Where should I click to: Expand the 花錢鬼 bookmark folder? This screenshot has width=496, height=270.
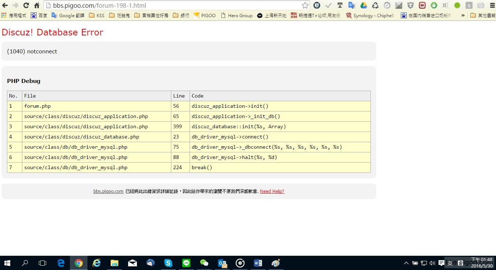[x=119, y=15]
